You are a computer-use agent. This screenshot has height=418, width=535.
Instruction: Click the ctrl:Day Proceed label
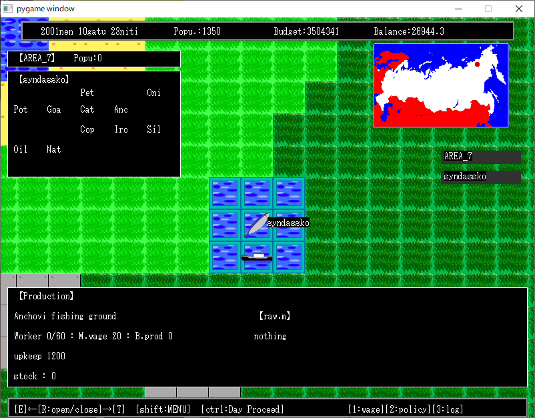tap(242, 409)
